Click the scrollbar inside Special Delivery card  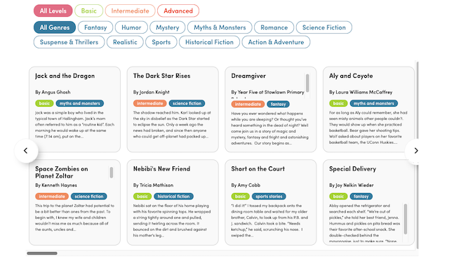click(406, 219)
